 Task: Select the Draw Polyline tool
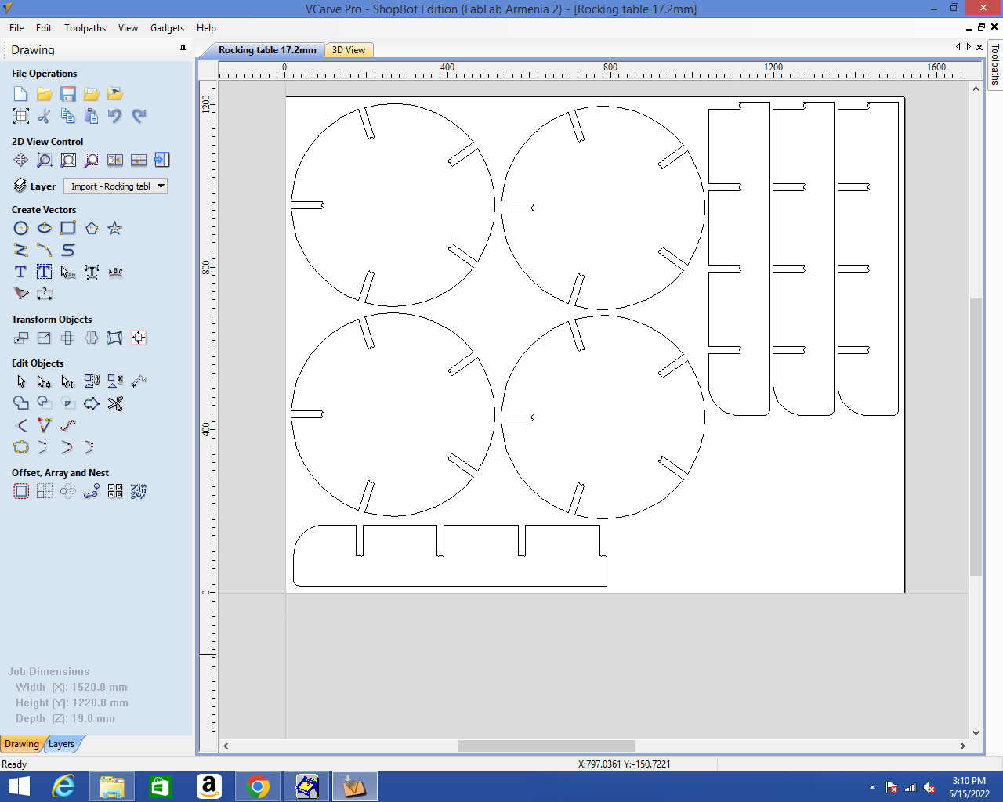pyautogui.click(x=21, y=250)
